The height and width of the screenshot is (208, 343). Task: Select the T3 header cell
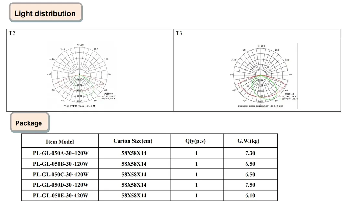pyautogui.click(x=257, y=33)
